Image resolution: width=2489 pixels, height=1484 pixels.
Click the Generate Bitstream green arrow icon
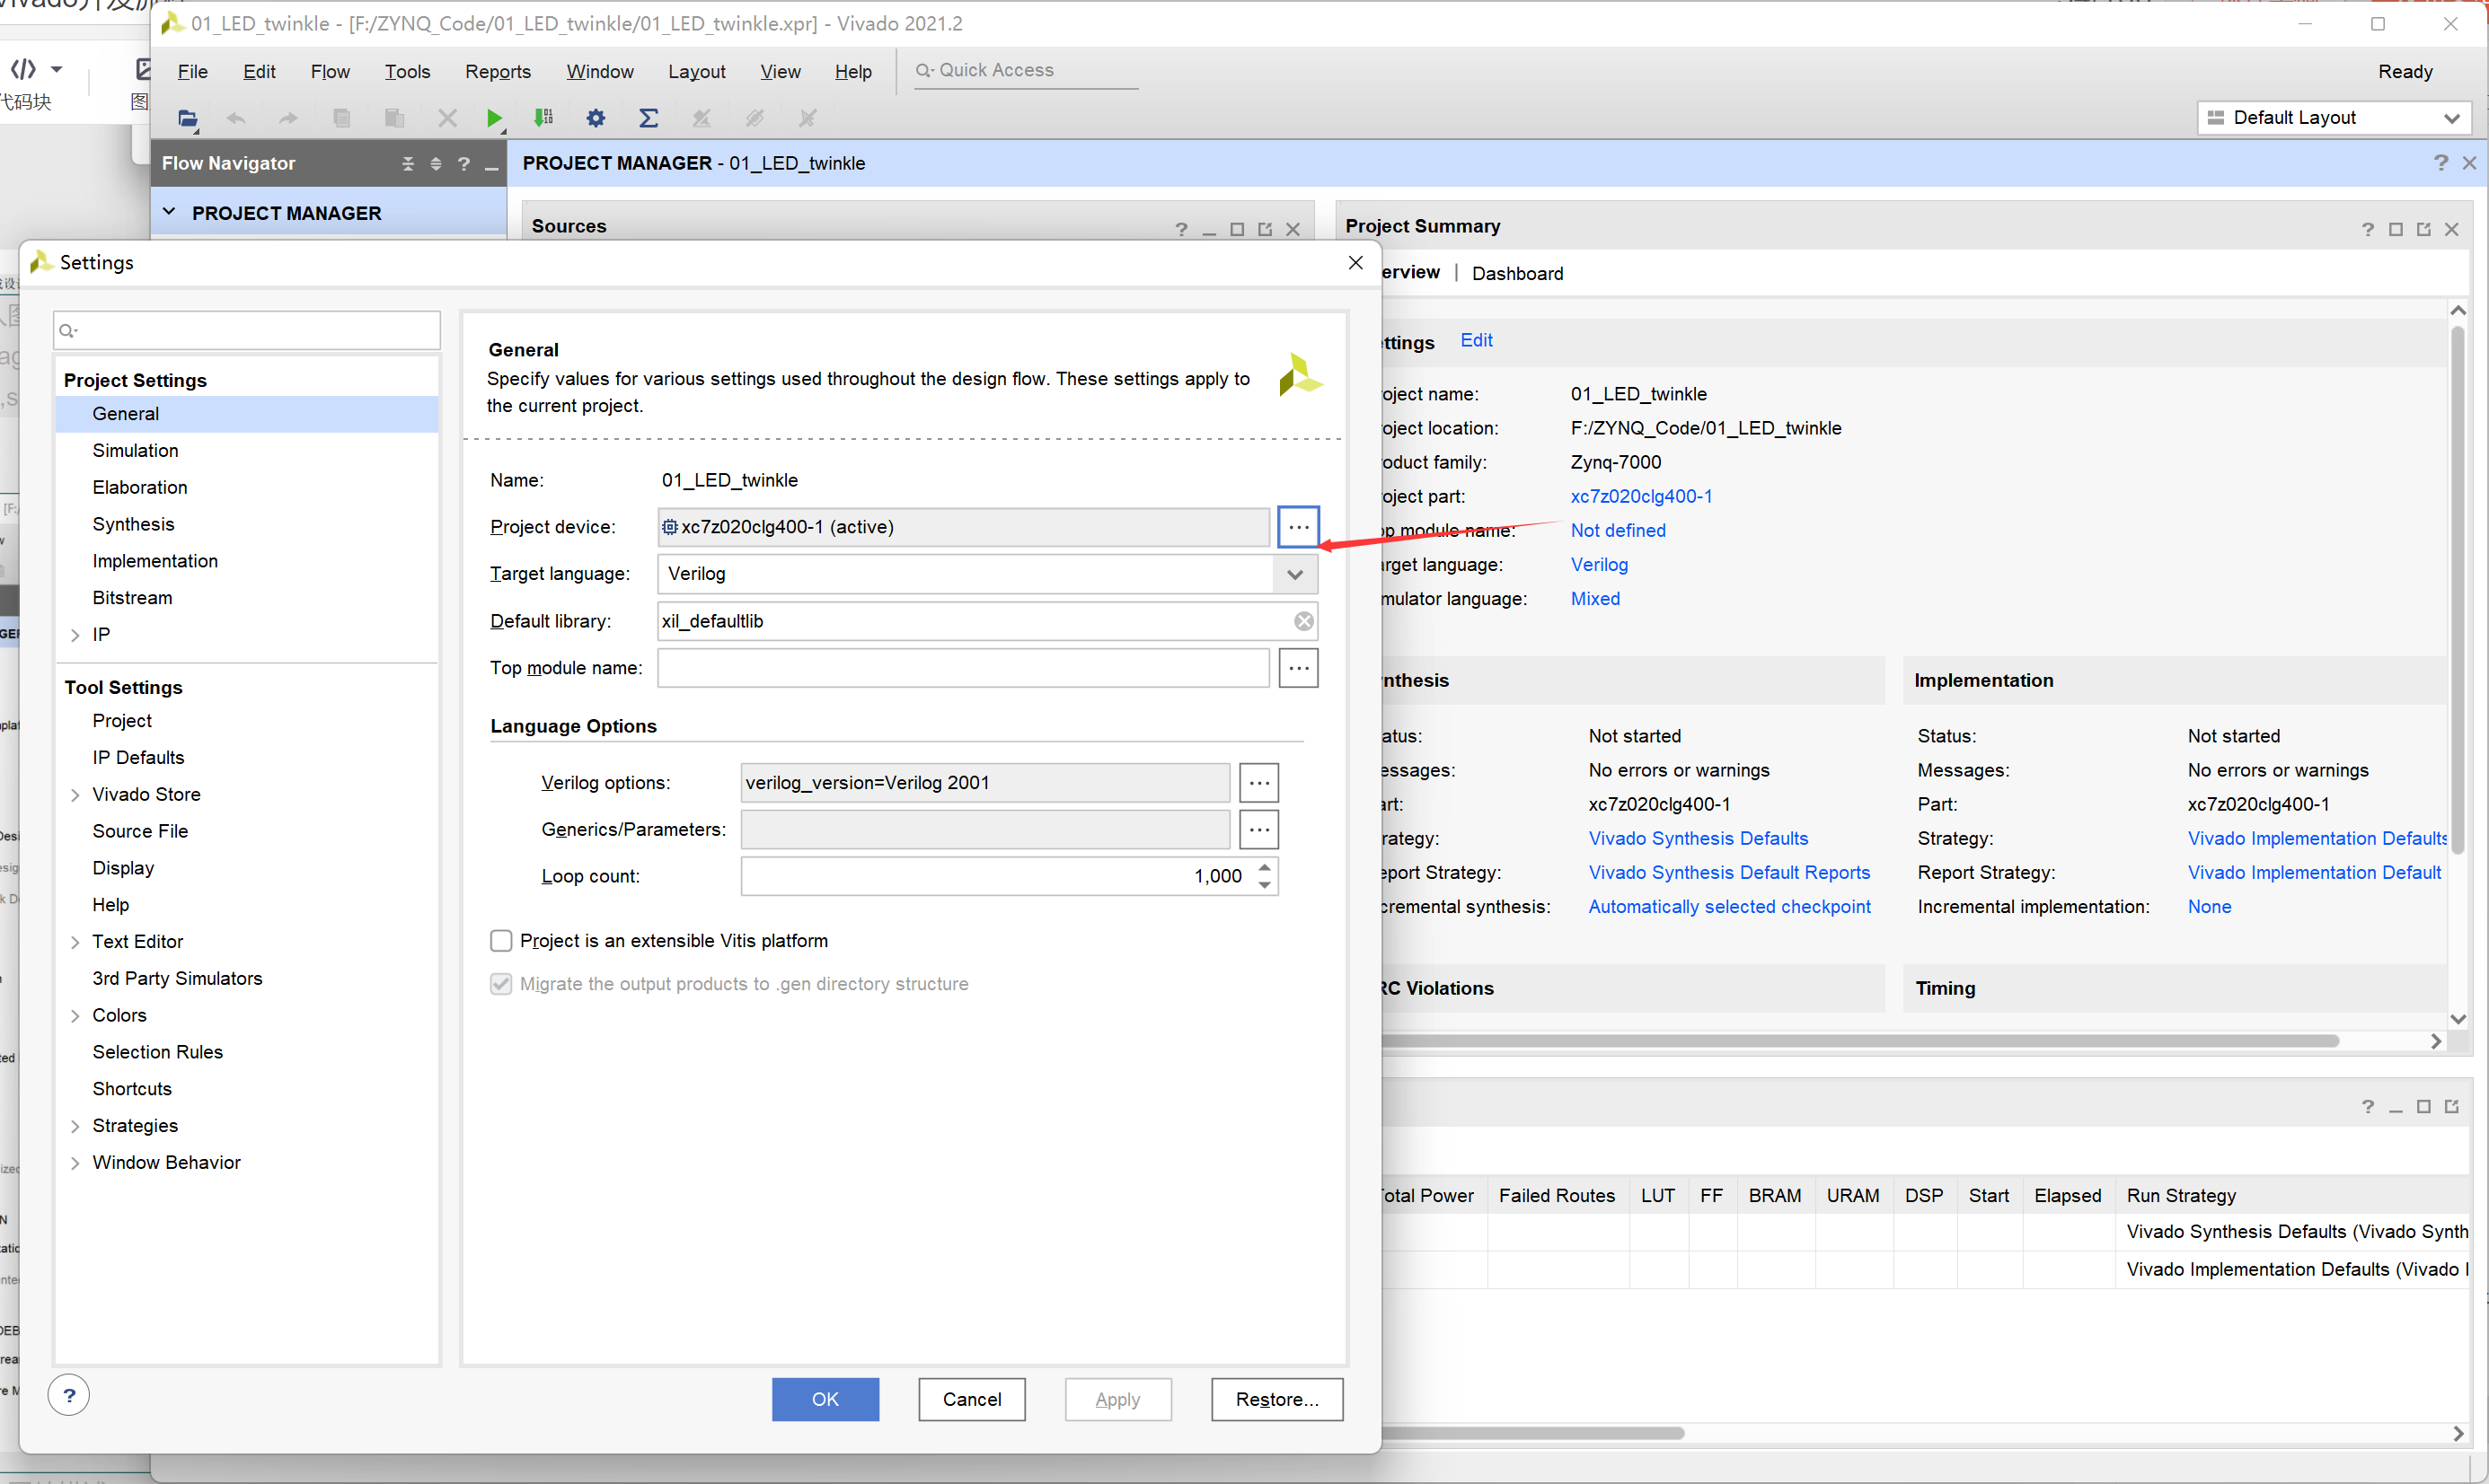point(543,118)
